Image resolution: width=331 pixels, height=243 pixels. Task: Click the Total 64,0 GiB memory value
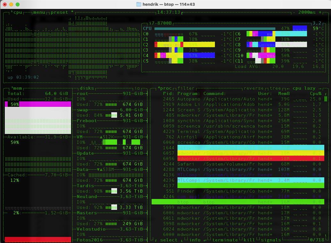(x=57, y=93)
